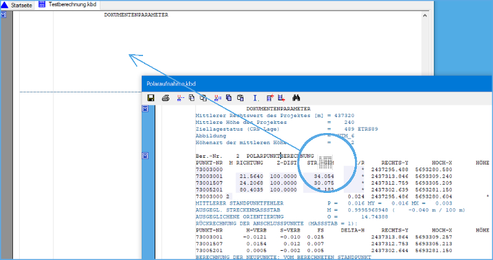Toggle the block marker beside DOKUMENTENPARAMETER in Polaraufnahme

tap(146, 109)
